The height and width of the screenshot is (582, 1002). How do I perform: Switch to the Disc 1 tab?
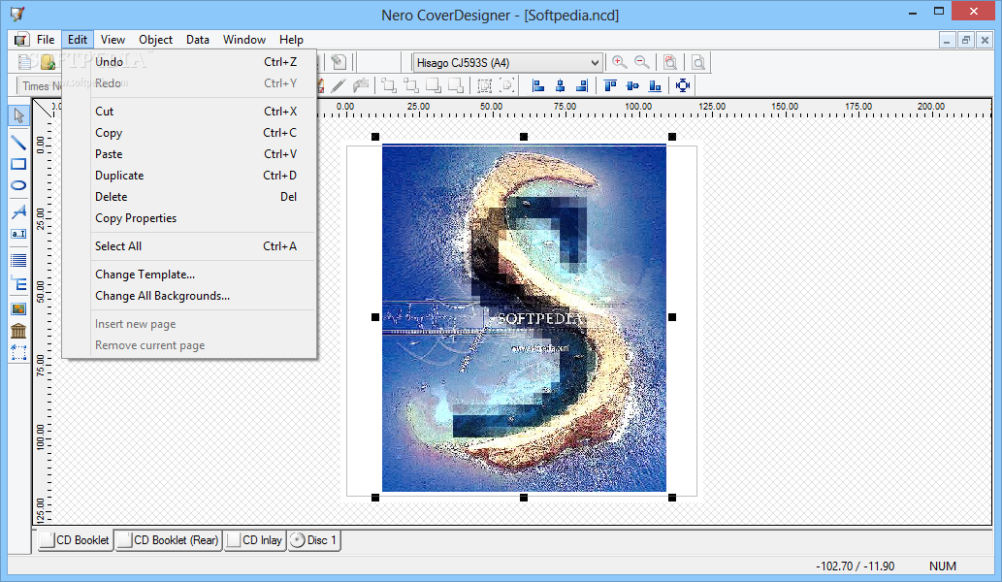tap(313, 540)
